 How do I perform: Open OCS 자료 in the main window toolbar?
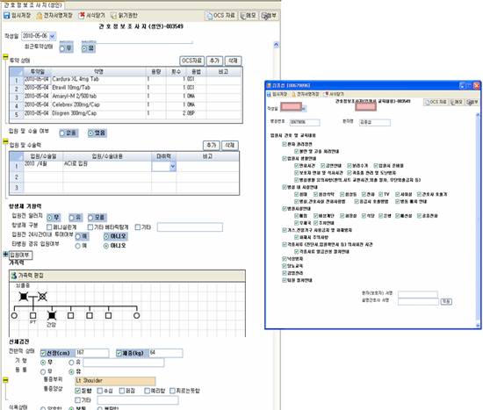(221, 16)
